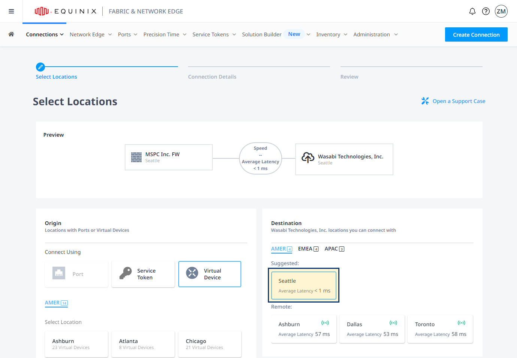The width and height of the screenshot is (517, 358).
Task: Expand the Inventory dropdown
Action: tap(332, 34)
